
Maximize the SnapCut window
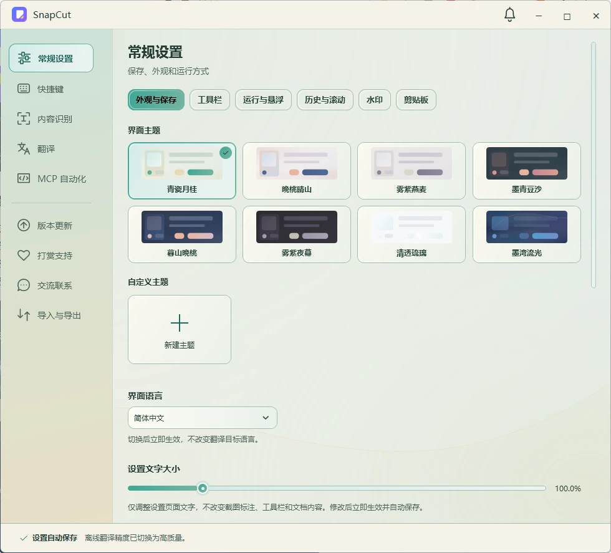coord(567,16)
